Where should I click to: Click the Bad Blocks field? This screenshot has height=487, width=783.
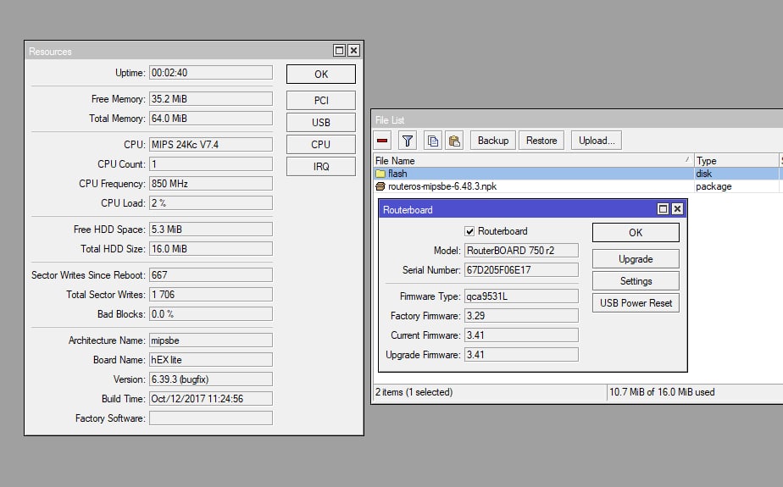211,314
